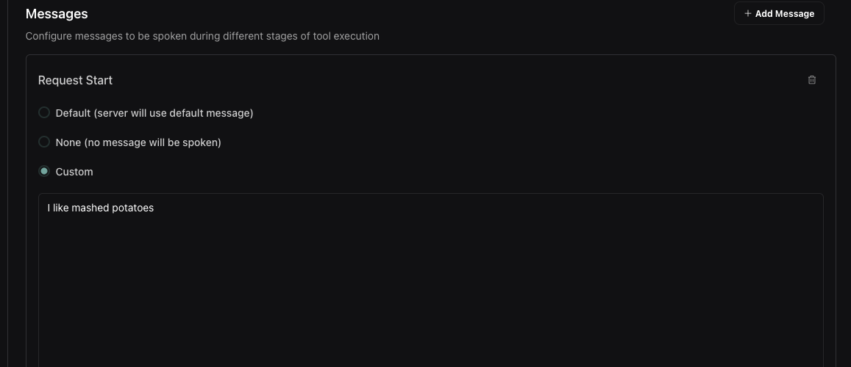The height and width of the screenshot is (367, 851).
Task: Click the 'Default (server will use default message)' label
Action: point(154,113)
